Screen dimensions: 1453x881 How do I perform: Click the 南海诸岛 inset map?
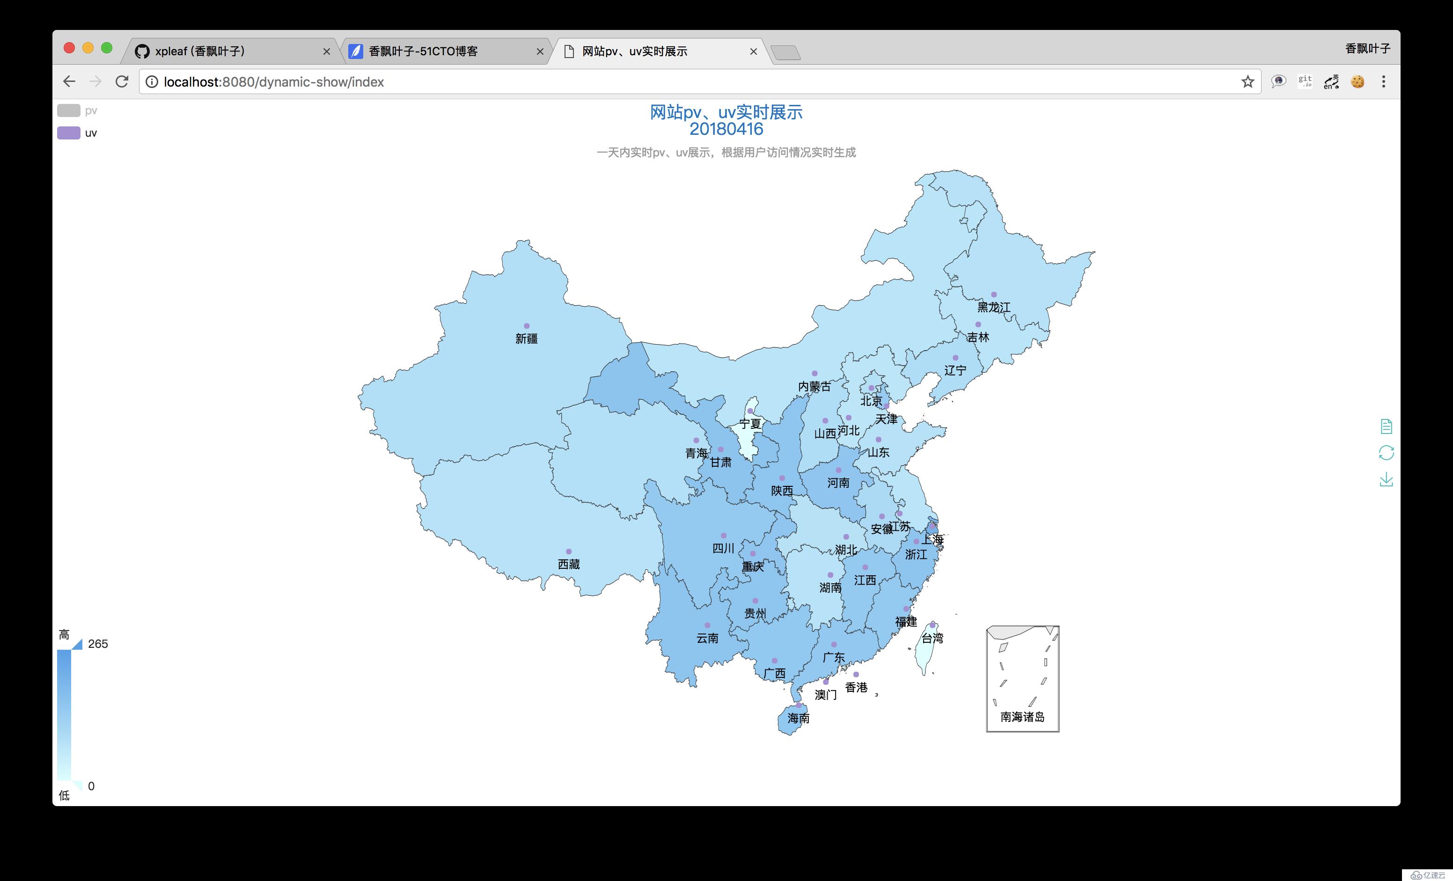[1019, 675]
